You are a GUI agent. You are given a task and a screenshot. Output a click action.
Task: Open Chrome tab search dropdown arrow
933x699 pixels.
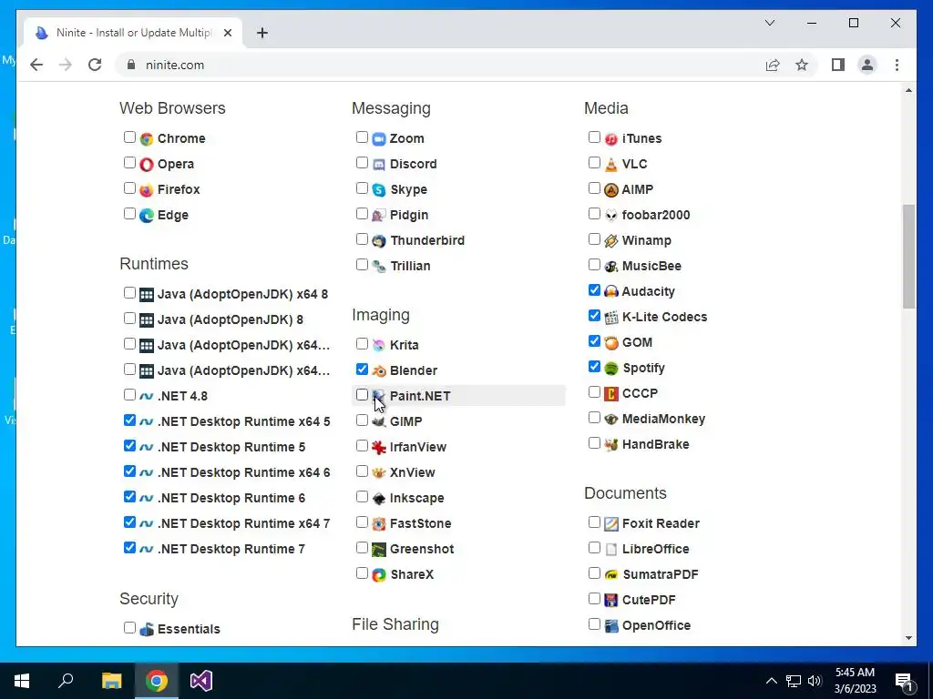coord(769,23)
